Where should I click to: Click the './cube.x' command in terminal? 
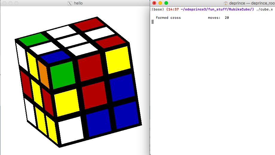click(x=264, y=9)
